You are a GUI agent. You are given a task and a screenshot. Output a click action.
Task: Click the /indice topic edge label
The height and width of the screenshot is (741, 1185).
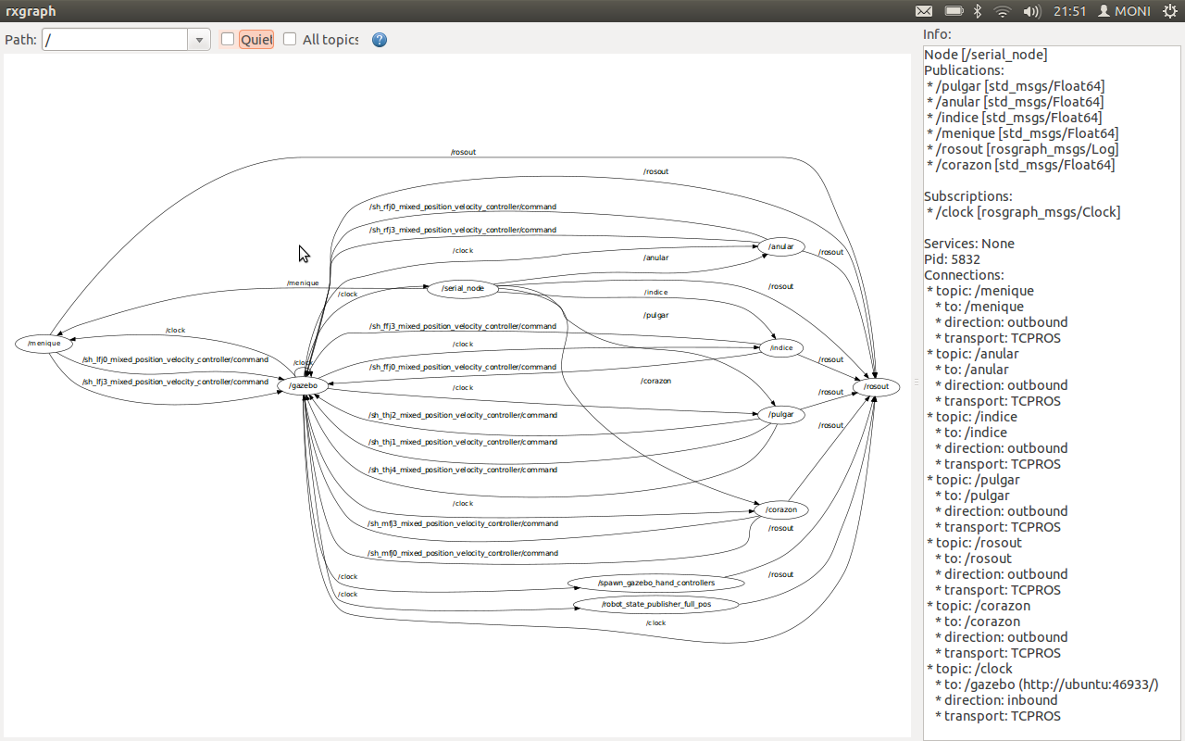[655, 292]
